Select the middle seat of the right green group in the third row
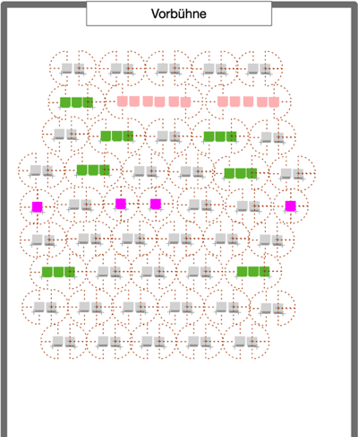 pos(220,136)
